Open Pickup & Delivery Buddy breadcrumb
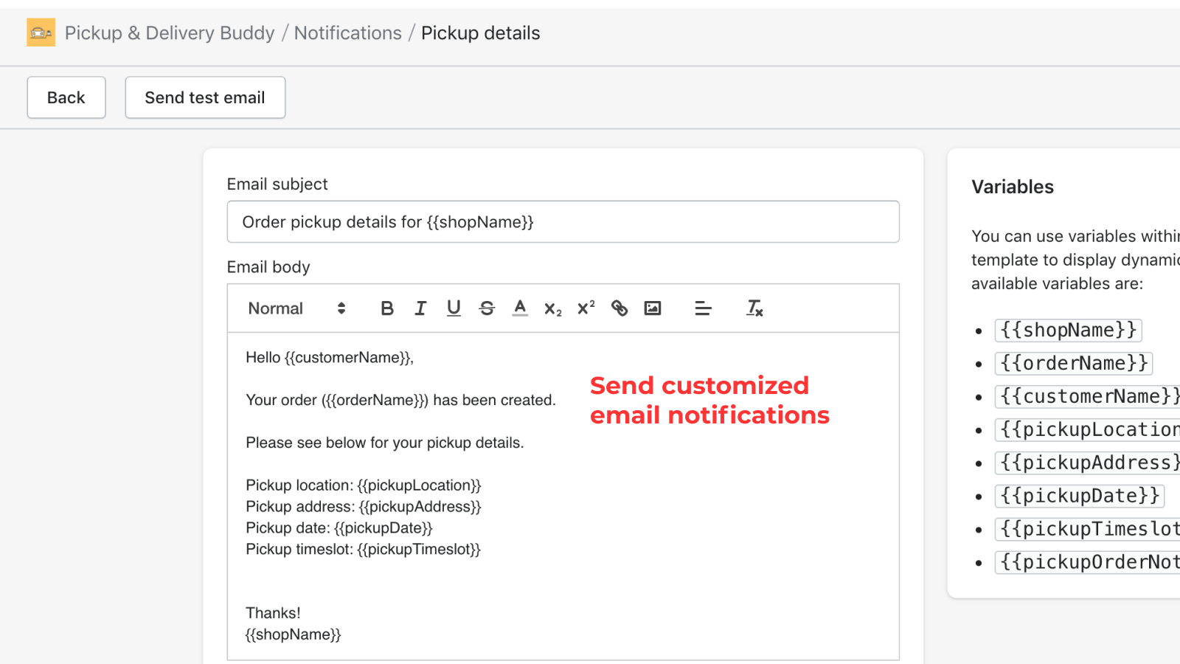 [170, 33]
